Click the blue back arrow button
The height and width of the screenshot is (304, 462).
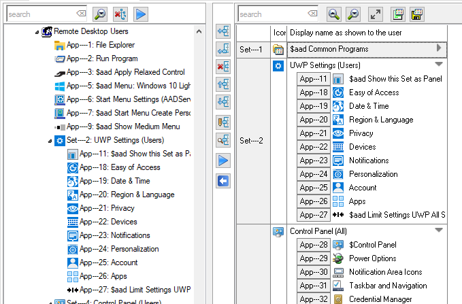[223, 180]
